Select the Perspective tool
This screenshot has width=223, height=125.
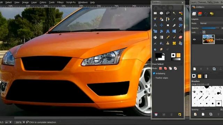[168, 31]
